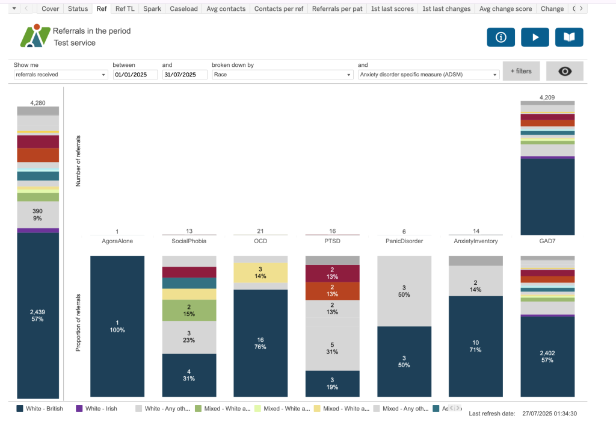Click the '+ filters' button
The width and height of the screenshot is (616, 425).
(521, 71)
